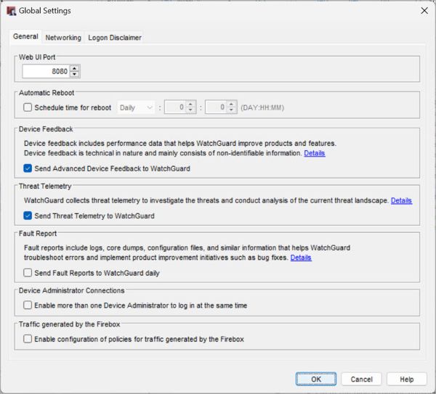The width and height of the screenshot is (436, 394).
Task: Decrease the reboot minute spinner value
Action: tap(233, 110)
